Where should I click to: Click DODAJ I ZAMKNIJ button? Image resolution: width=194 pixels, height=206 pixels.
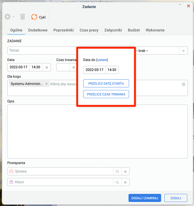145,198
